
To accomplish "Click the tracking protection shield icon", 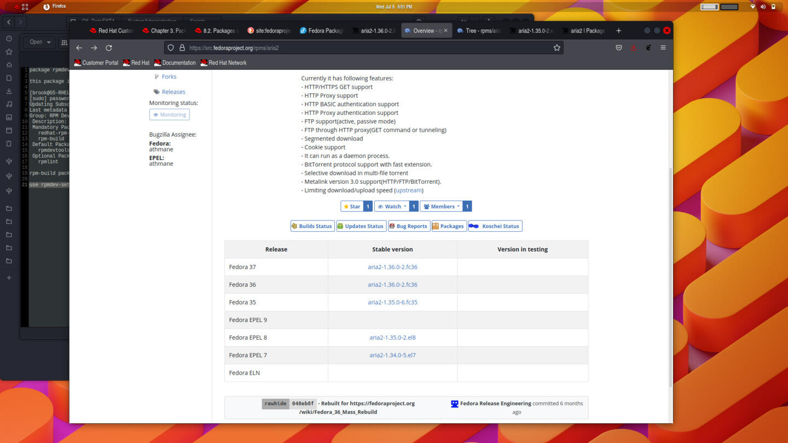I will [x=171, y=48].
